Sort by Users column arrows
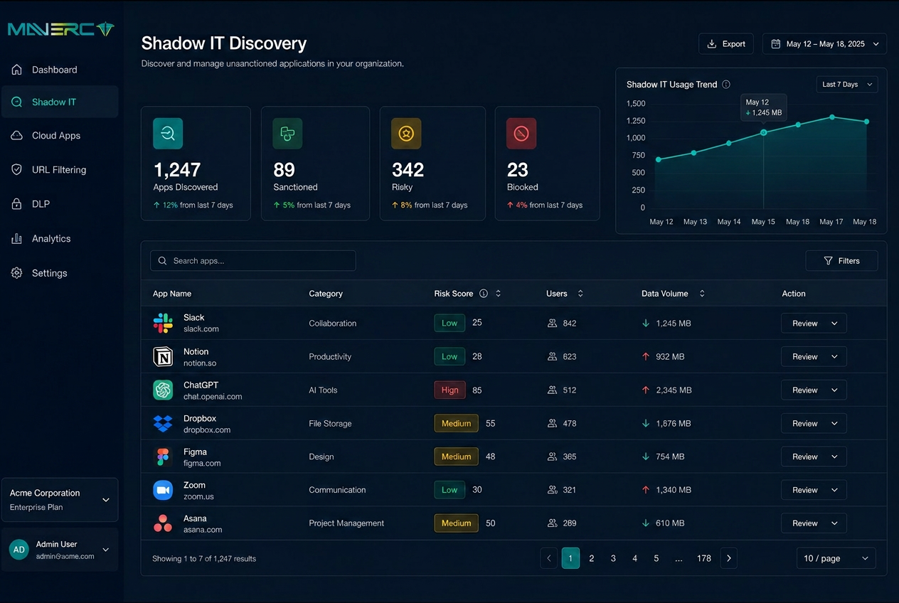 pyautogui.click(x=580, y=294)
